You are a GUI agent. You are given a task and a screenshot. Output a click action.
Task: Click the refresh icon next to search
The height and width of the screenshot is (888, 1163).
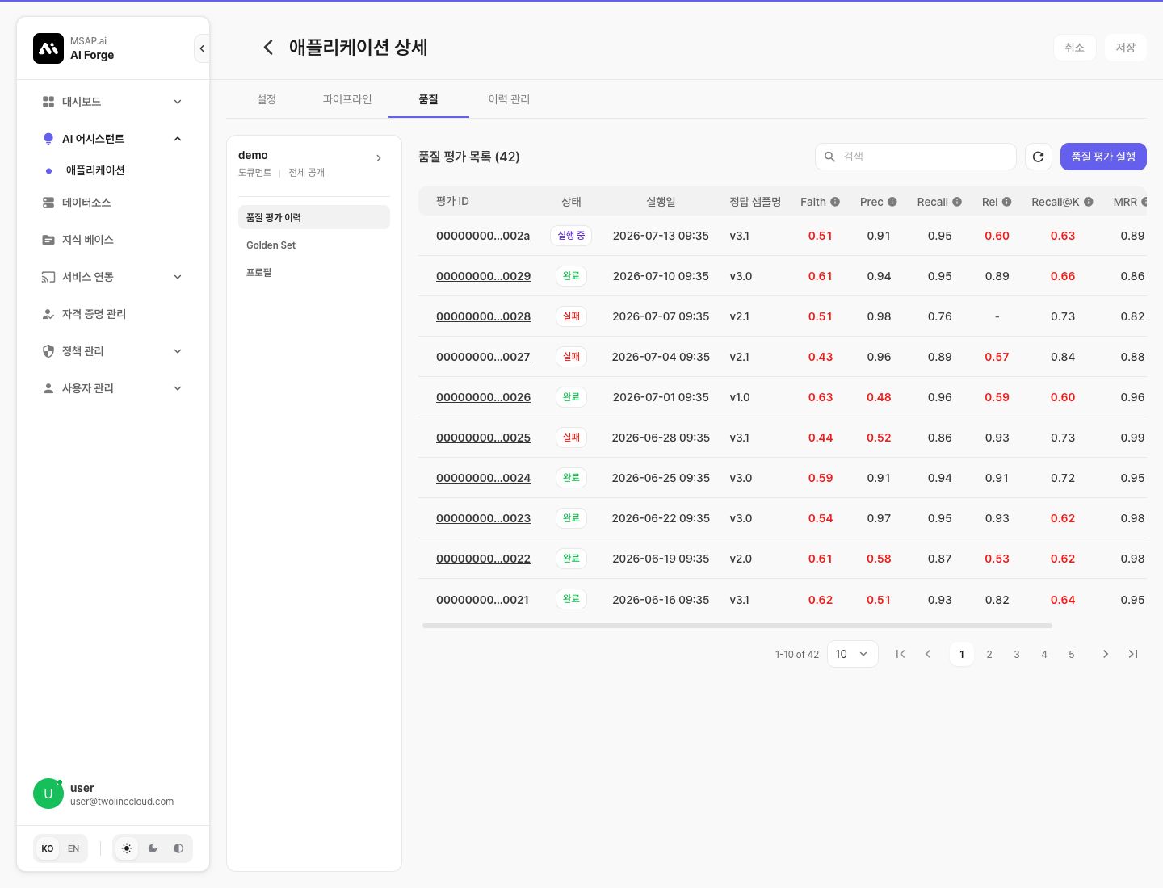[1039, 157]
